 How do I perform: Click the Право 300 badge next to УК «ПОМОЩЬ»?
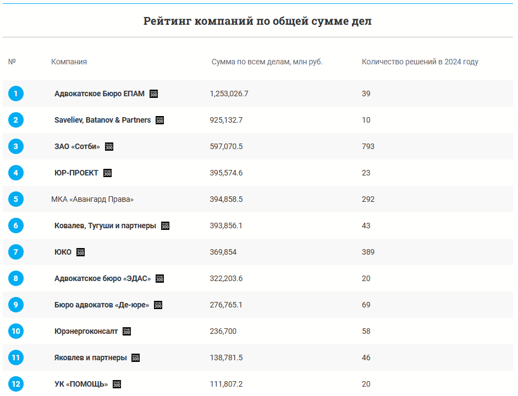coord(117,384)
